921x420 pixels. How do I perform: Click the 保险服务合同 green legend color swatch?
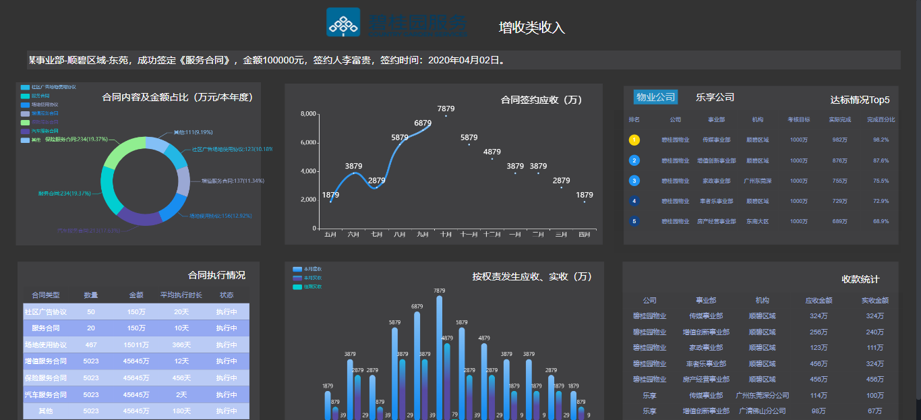tap(25, 122)
